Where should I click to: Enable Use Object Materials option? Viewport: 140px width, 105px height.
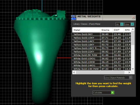(118, 78)
